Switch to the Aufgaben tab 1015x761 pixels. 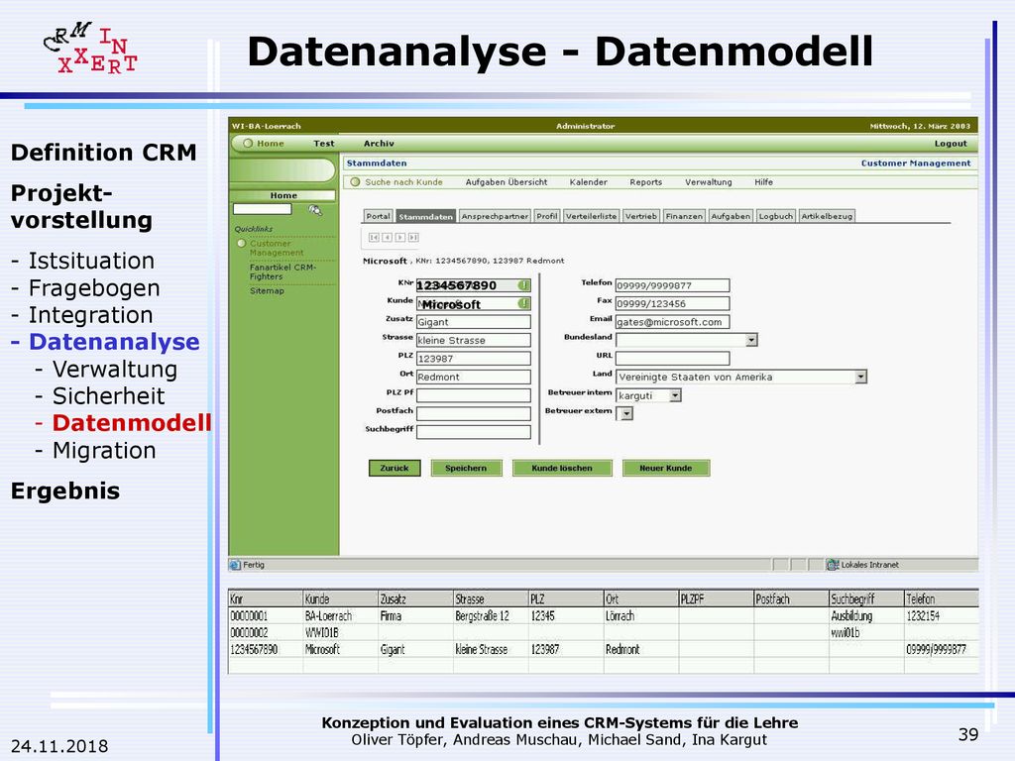pos(731,216)
